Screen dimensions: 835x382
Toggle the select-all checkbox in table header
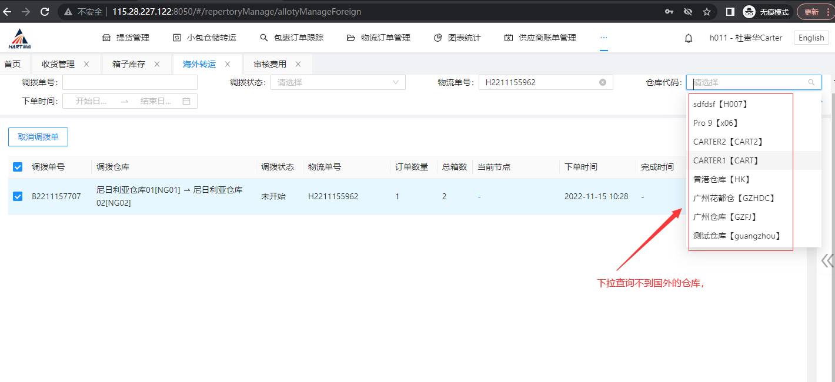18,167
